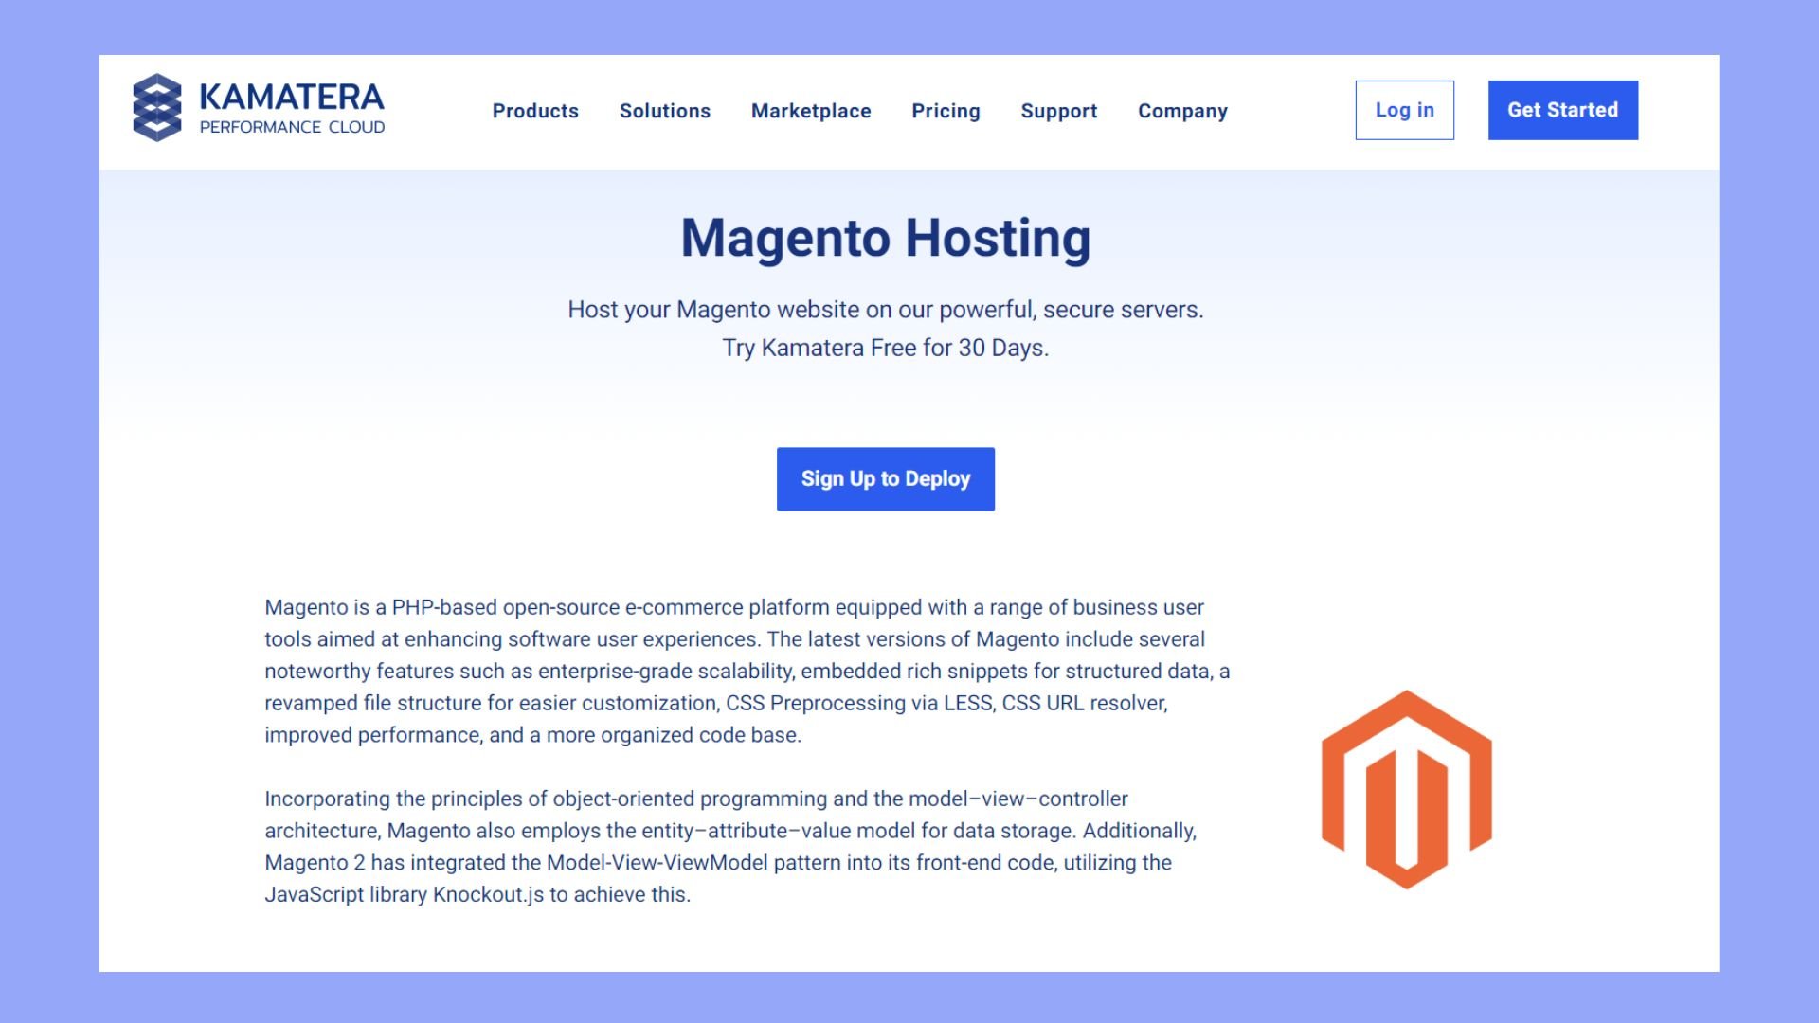Open the Solutions menu

(664, 111)
